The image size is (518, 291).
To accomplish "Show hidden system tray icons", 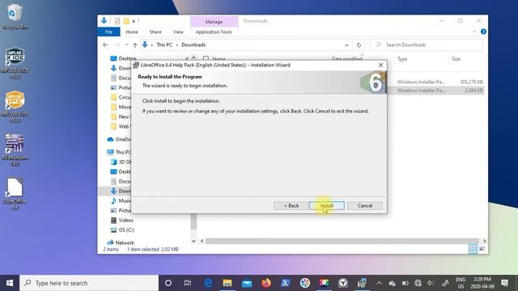I will (x=379, y=283).
